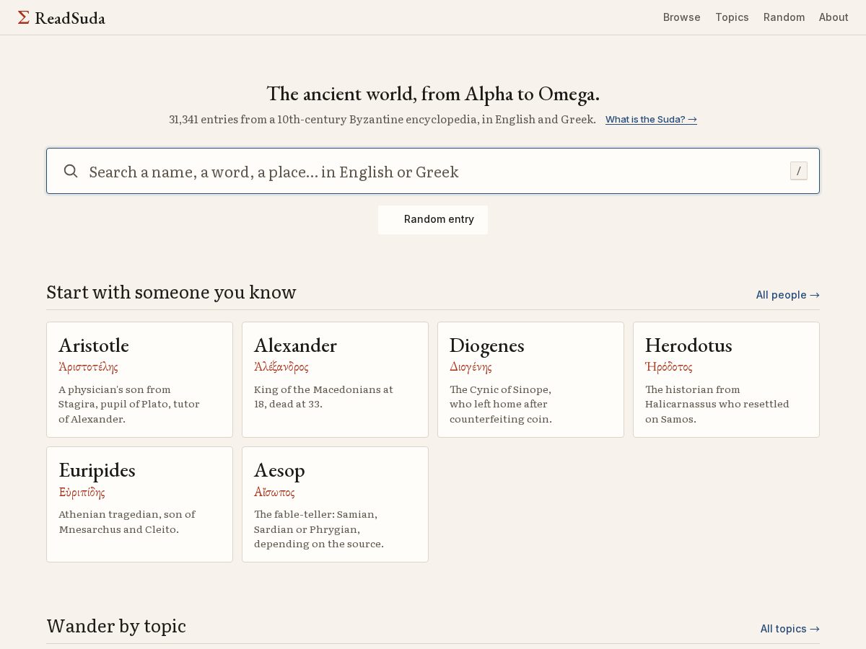Click 'A physician's son from Stagira' description
The image size is (866, 649).
(129, 405)
